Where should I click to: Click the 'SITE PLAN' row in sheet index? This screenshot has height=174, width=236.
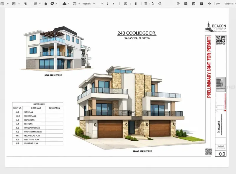click(38, 112)
